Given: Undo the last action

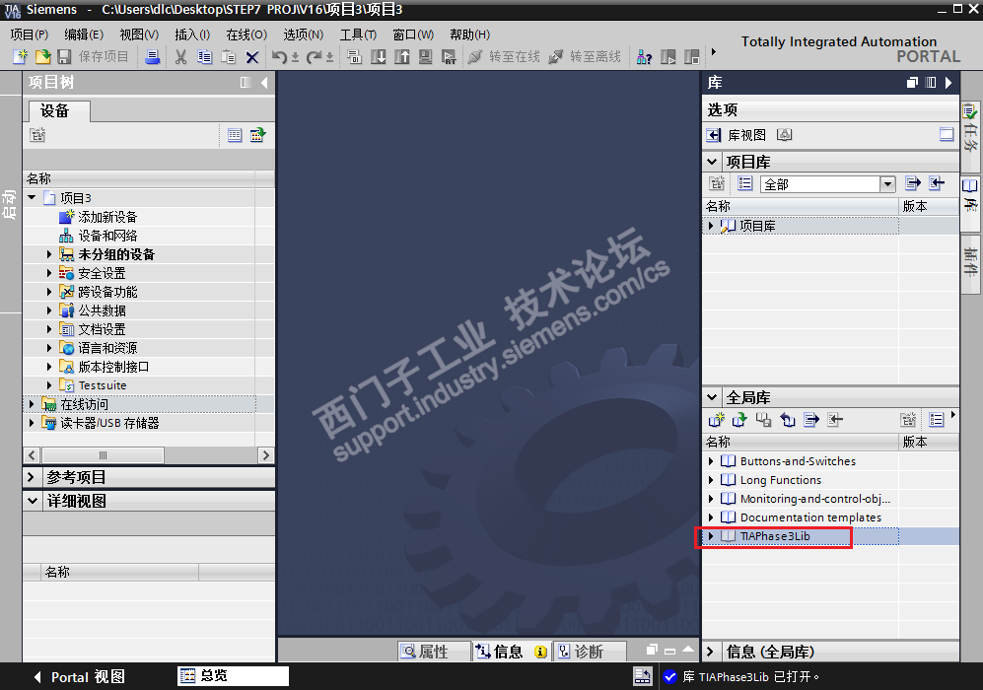Looking at the screenshot, I should pyautogui.click(x=280, y=57).
